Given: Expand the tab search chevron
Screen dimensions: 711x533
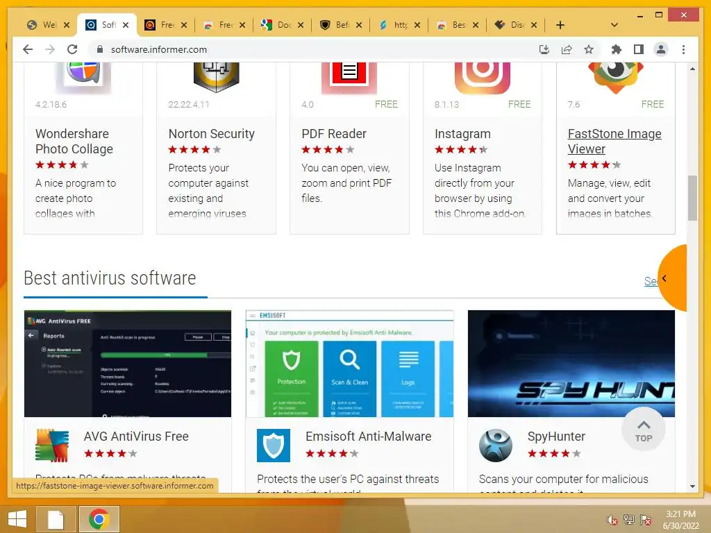Looking at the screenshot, I should [614, 25].
